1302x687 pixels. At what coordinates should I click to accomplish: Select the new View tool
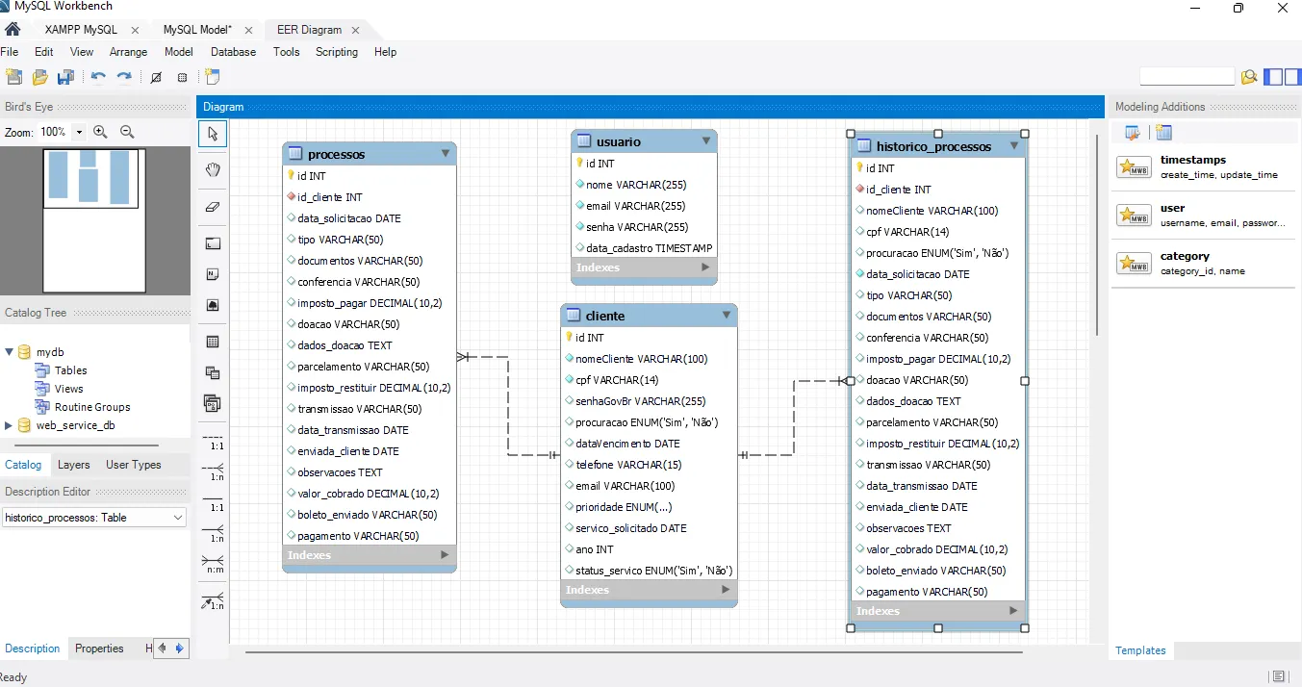(x=213, y=372)
